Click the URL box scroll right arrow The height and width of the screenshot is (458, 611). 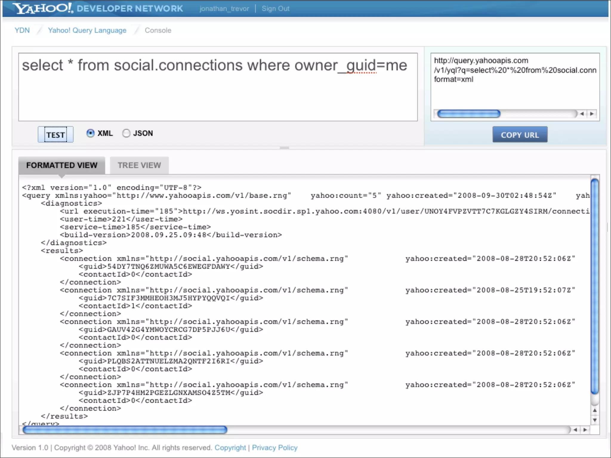click(592, 114)
